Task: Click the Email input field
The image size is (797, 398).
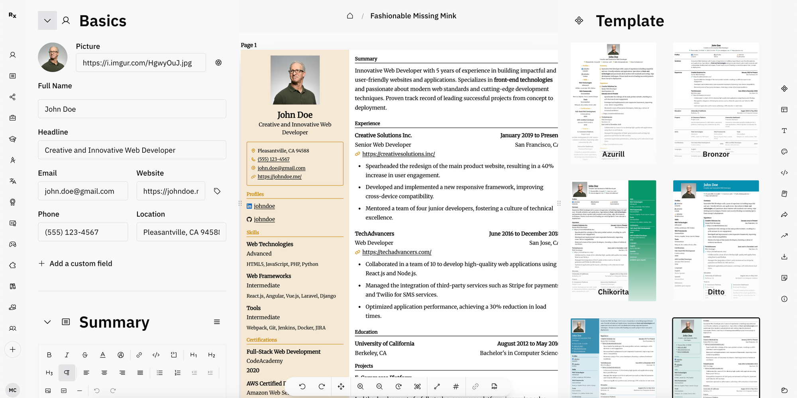Action: tap(83, 191)
